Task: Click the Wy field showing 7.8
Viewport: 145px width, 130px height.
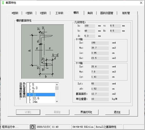Action: (100, 72)
